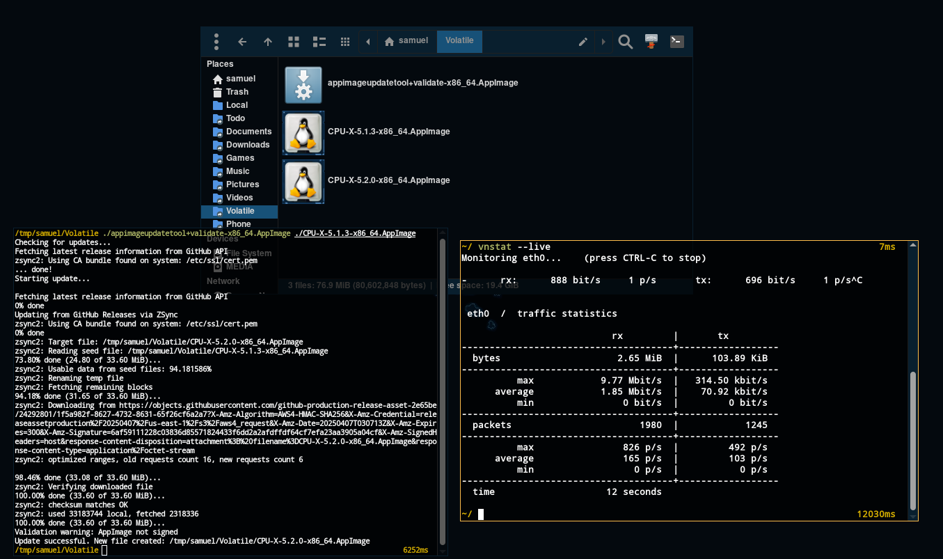
Task: Go back in the file manager
Action: tap(242, 42)
